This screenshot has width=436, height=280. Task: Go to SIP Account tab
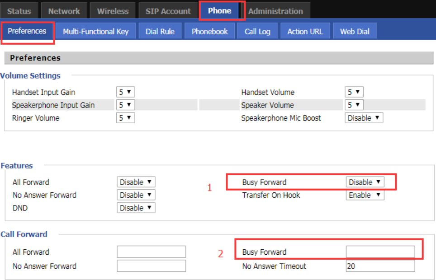168,11
